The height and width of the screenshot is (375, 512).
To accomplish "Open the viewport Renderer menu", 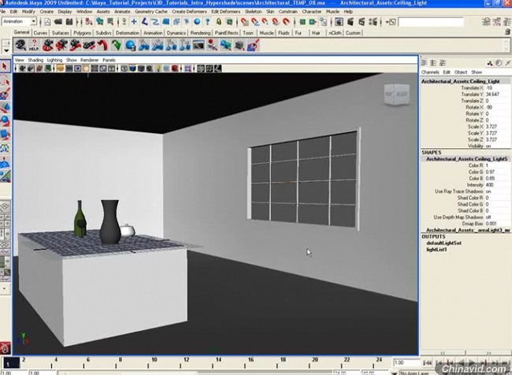I will [90, 60].
